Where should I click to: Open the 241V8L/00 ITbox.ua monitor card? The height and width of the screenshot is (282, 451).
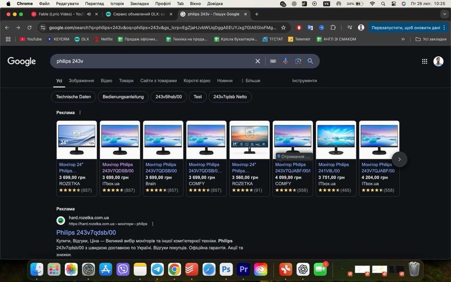(336, 158)
